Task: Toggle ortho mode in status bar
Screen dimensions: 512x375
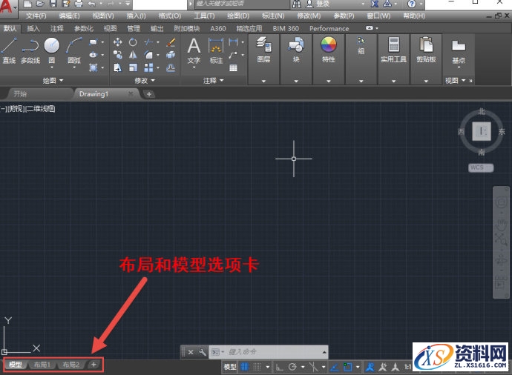Action: [279, 367]
